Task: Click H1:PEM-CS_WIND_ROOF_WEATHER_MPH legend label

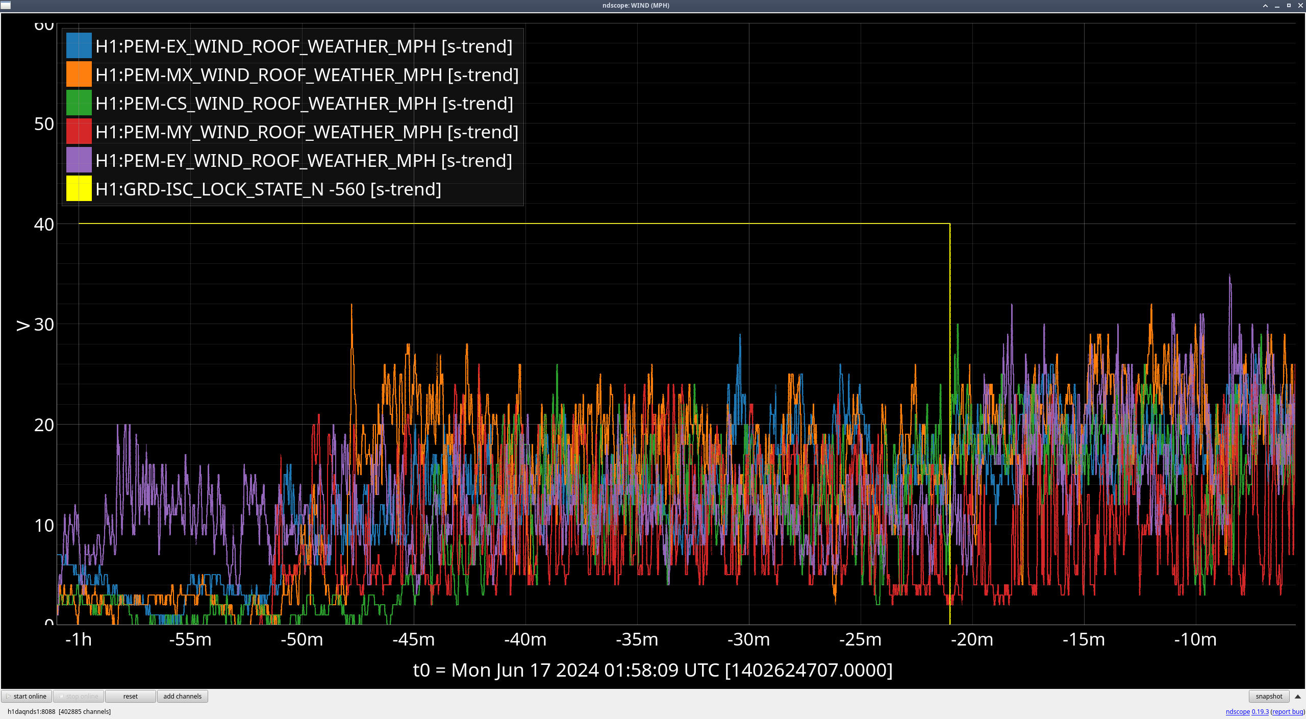Action: click(x=305, y=104)
